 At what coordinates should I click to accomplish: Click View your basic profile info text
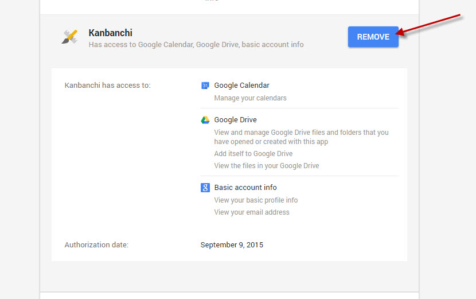pos(256,200)
